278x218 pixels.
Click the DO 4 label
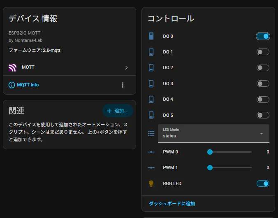[168, 99]
